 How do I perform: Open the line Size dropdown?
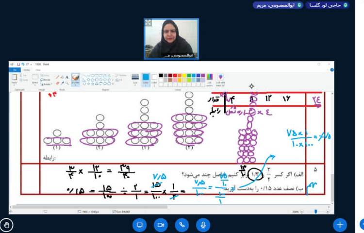pyautogui.click(x=135, y=80)
